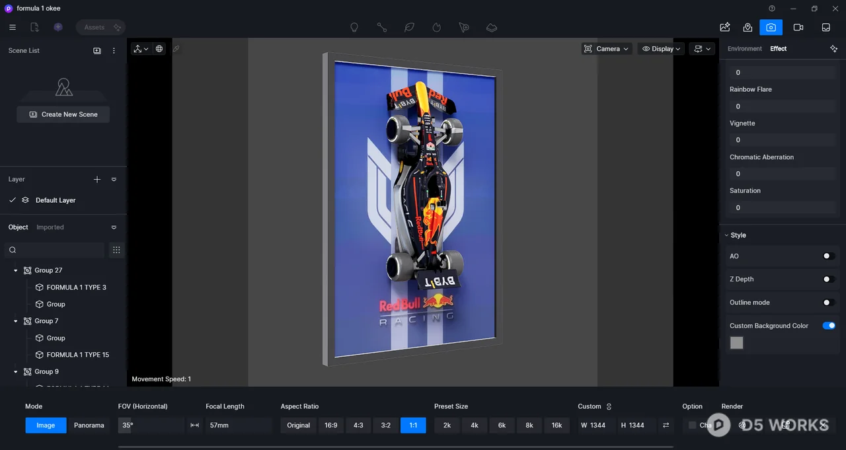Open the geo location map icon

tap(748, 27)
